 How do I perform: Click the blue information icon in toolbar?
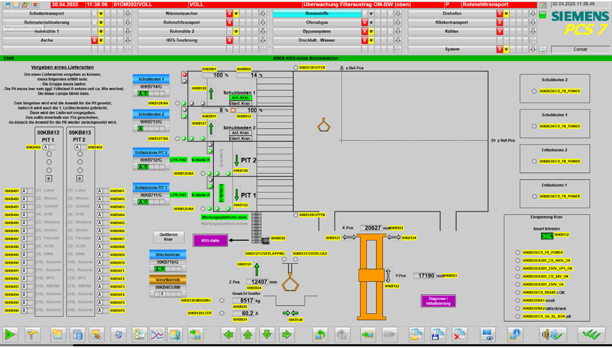tap(514, 334)
